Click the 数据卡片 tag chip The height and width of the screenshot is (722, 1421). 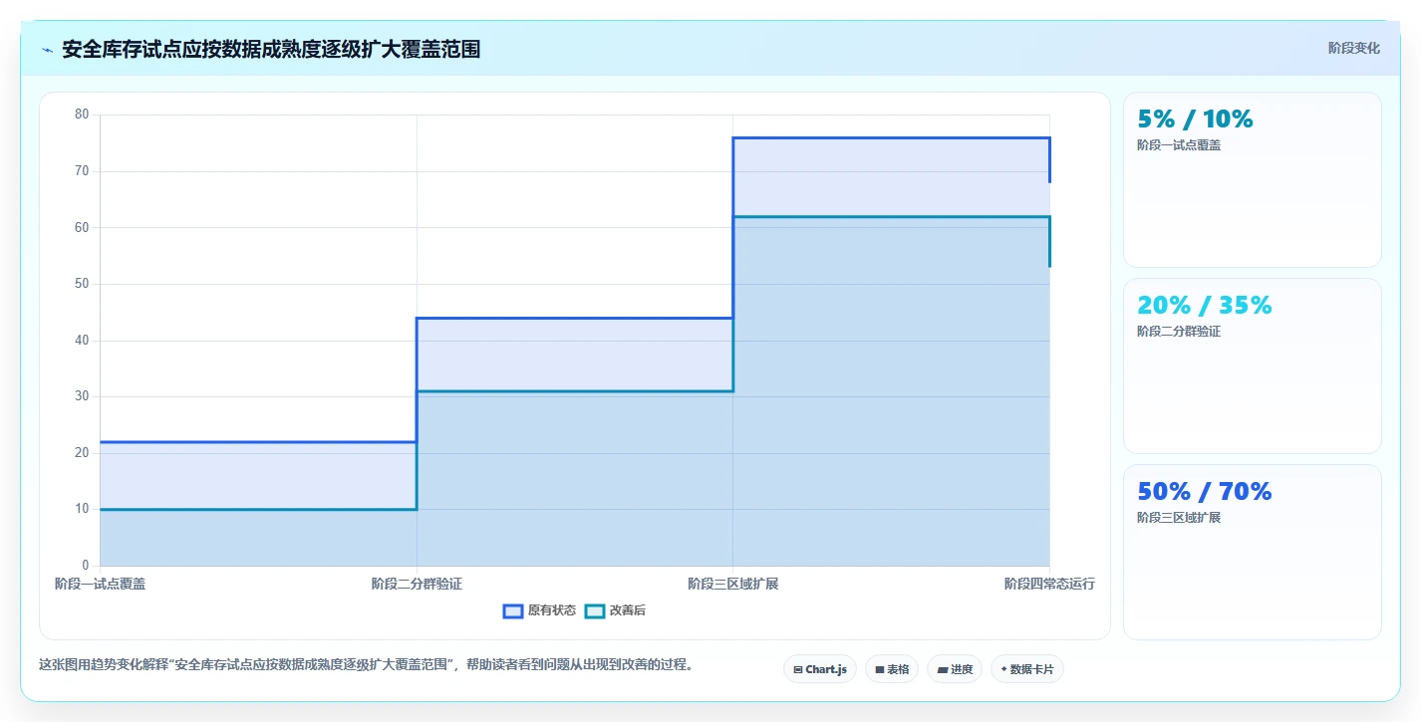(1027, 669)
